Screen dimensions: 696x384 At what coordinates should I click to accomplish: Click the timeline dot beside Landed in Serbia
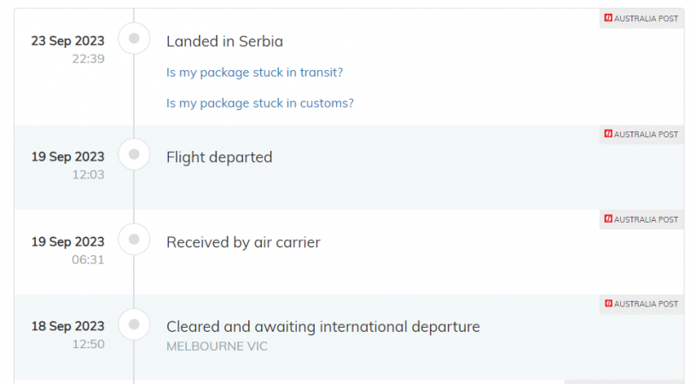point(134,38)
